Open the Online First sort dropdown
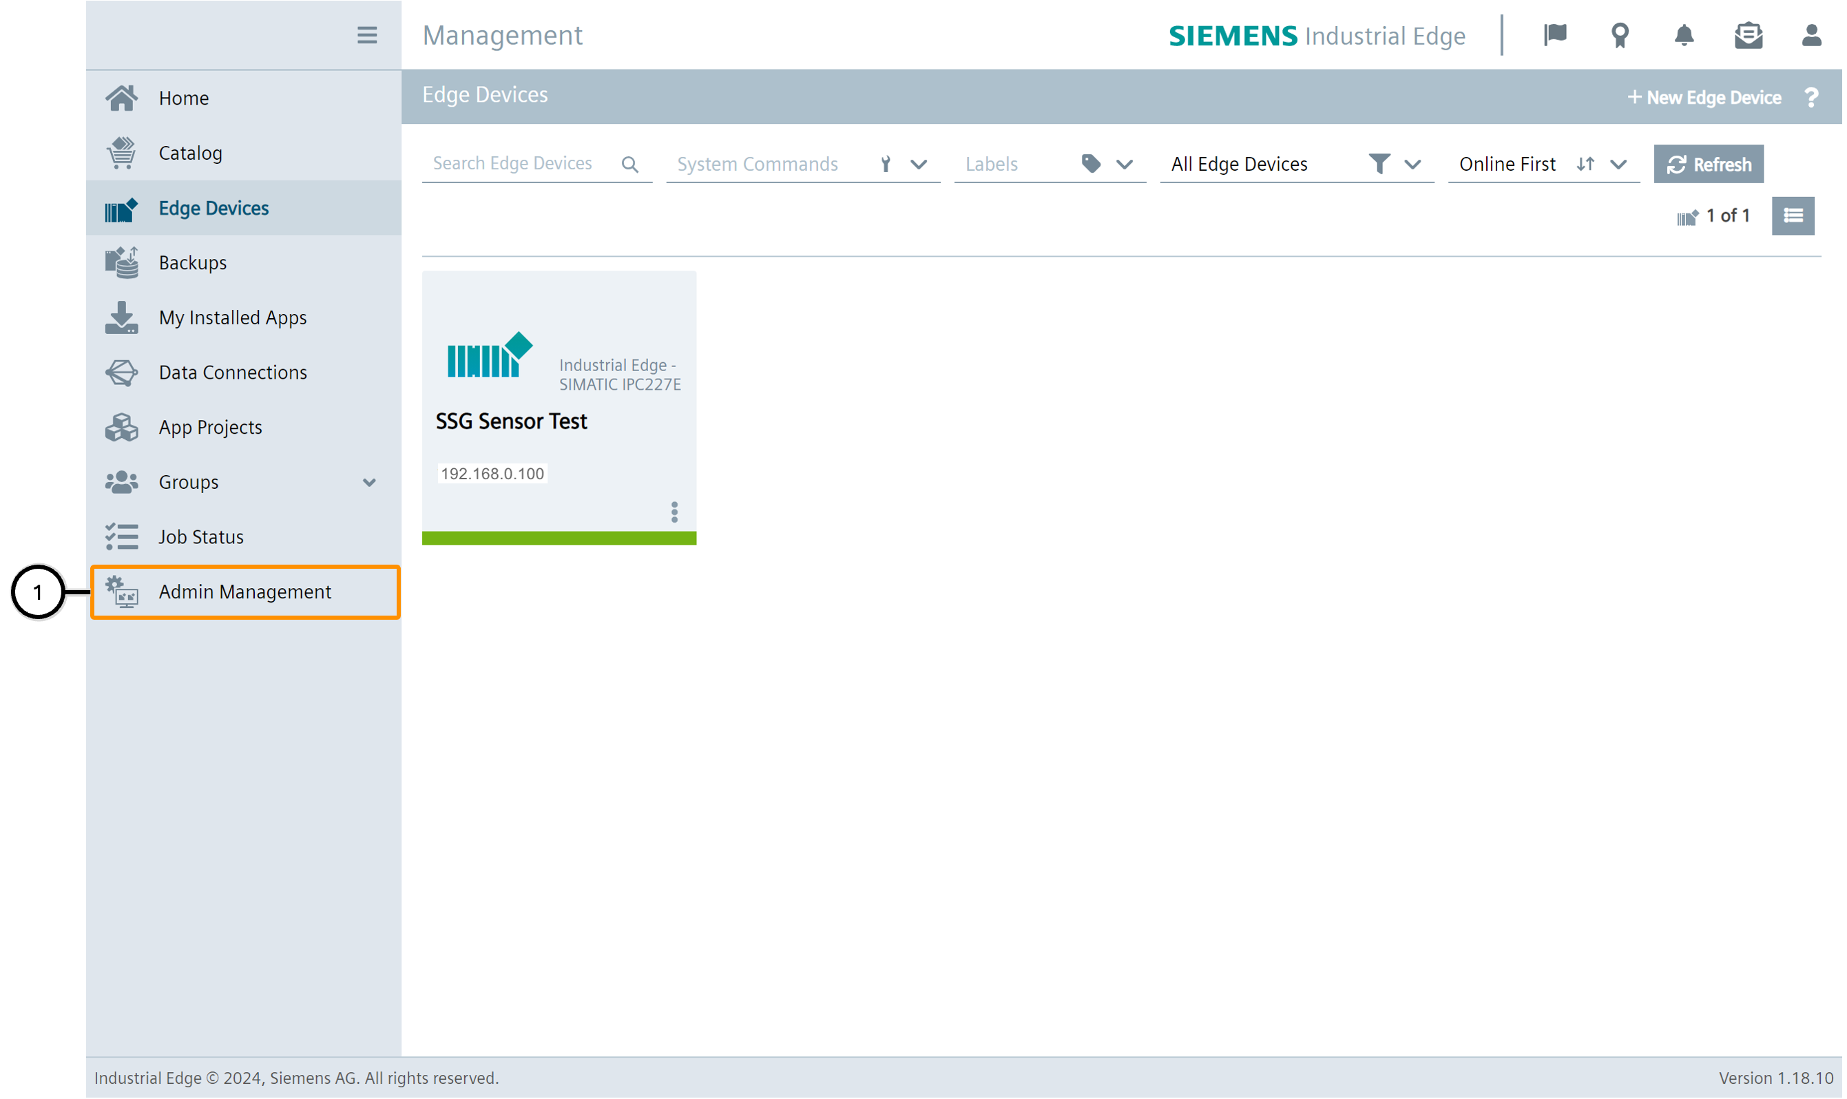The width and height of the screenshot is (1847, 1099). tap(1618, 165)
